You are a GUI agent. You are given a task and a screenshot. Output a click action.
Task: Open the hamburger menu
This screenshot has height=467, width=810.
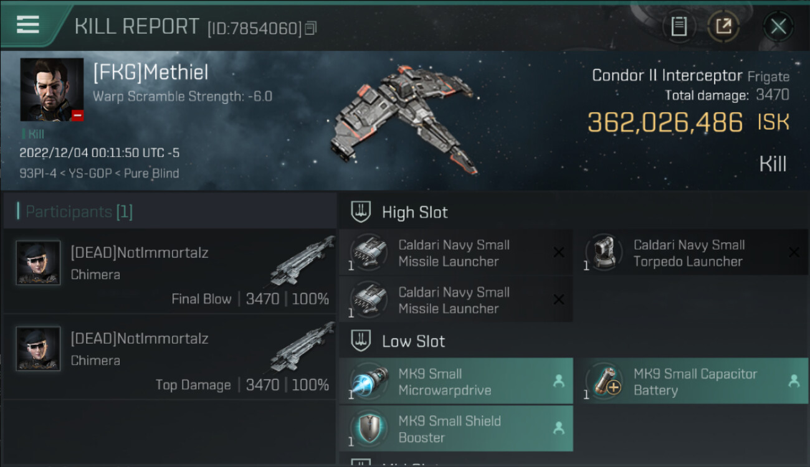pyautogui.click(x=27, y=24)
